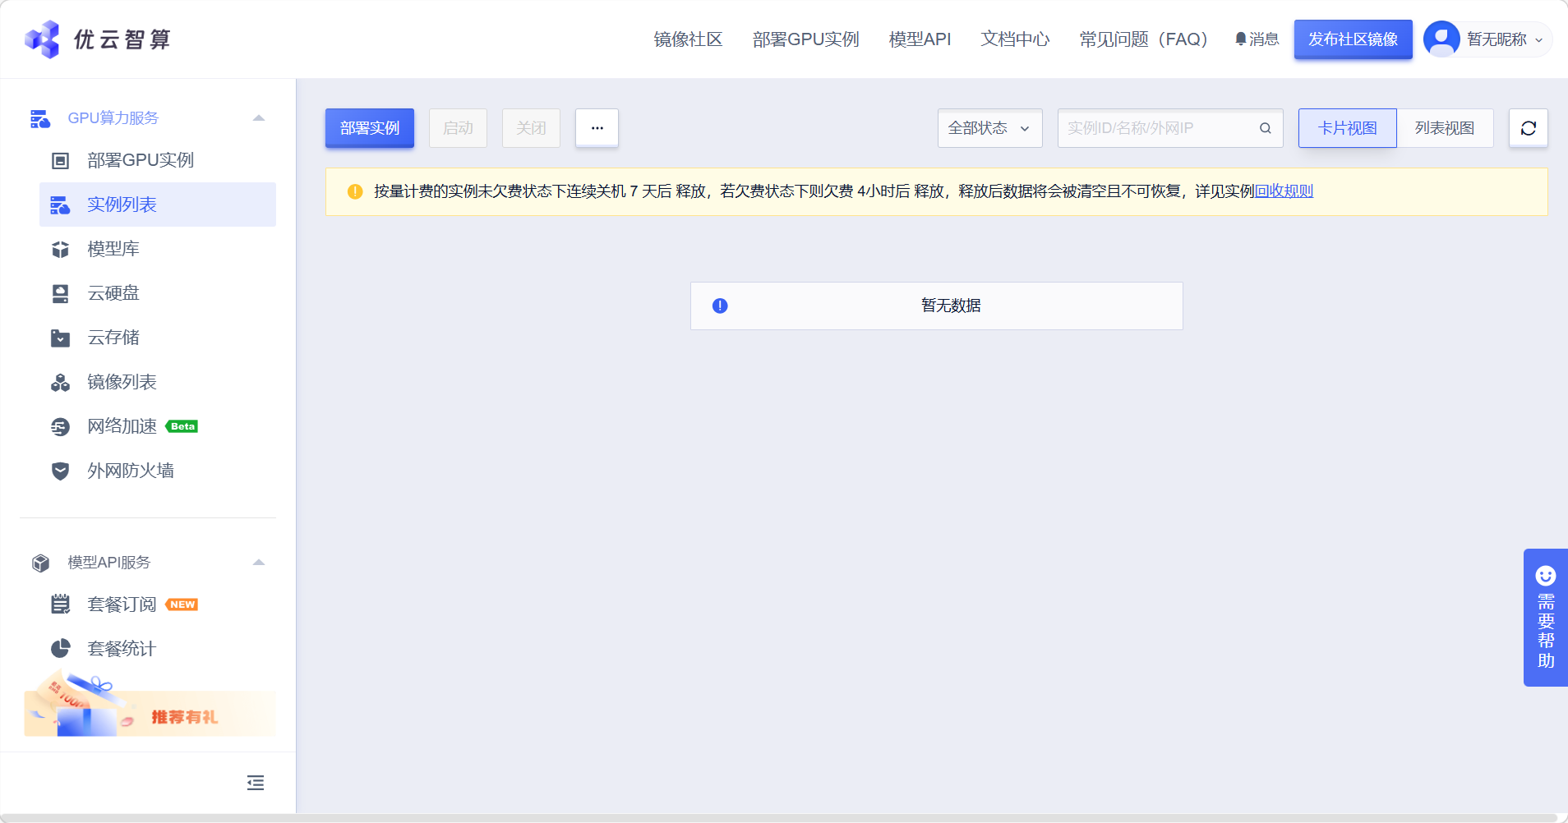The height and width of the screenshot is (823, 1568).
Task: Open the 回收规则 recycling rules link
Action: click(1282, 191)
